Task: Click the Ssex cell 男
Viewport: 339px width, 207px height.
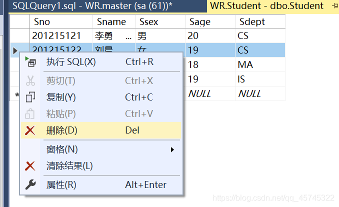Action: pos(160,35)
